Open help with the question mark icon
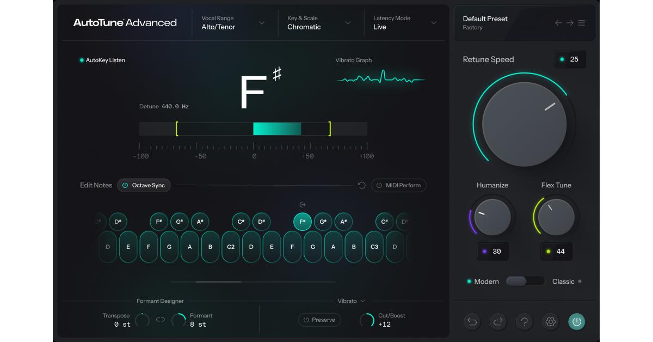 coord(524,322)
